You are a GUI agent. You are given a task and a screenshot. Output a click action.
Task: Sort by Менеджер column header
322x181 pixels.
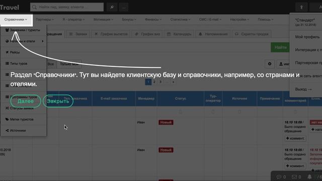pos(146,99)
